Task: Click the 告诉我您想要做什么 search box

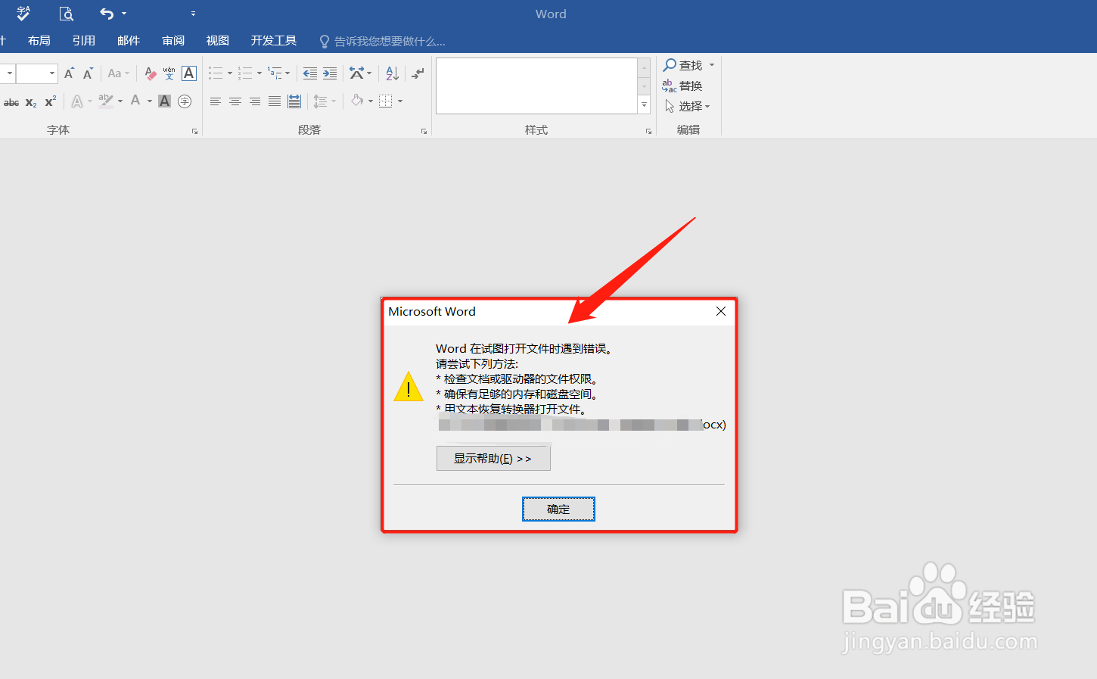Action: pos(383,42)
